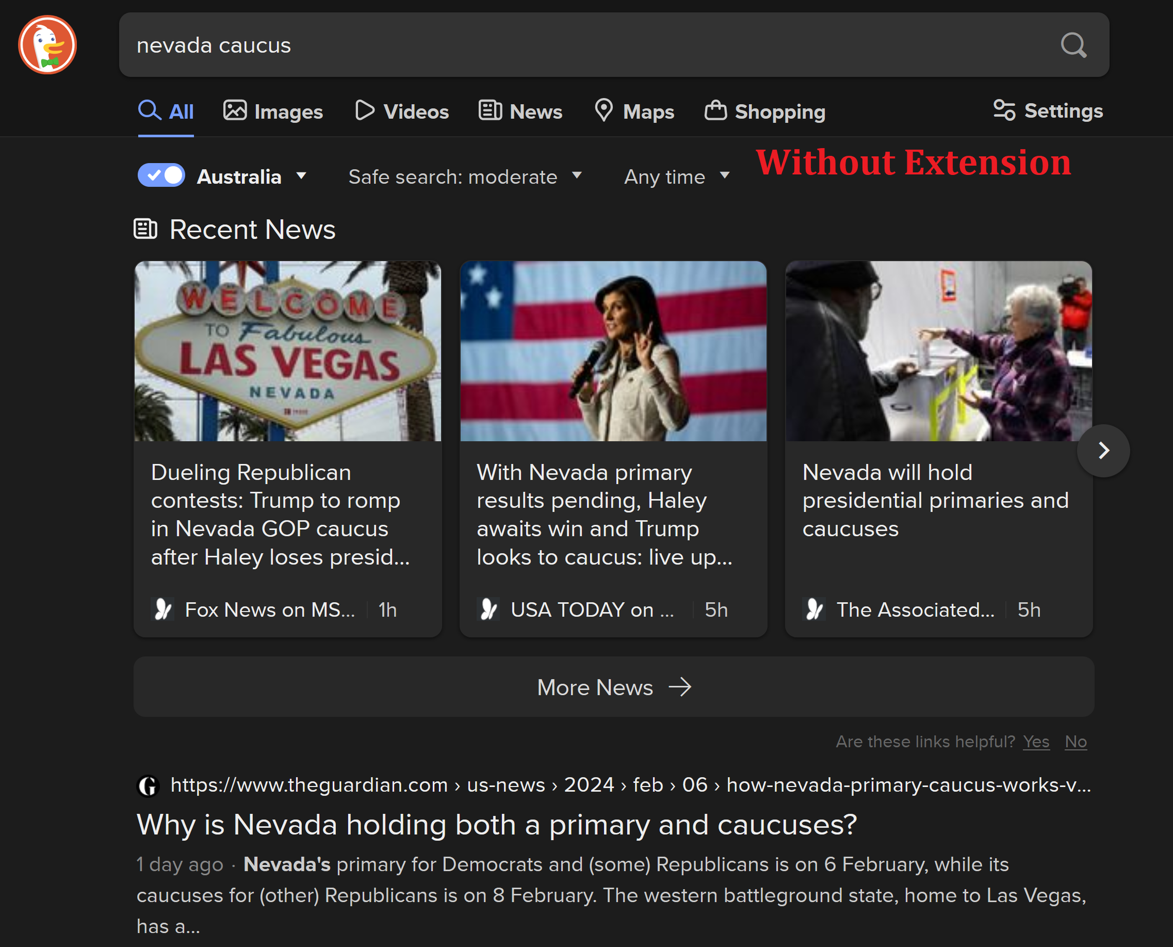This screenshot has height=947, width=1173.
Task: Answer No to links helpful question
Action: pos(1075,741)
